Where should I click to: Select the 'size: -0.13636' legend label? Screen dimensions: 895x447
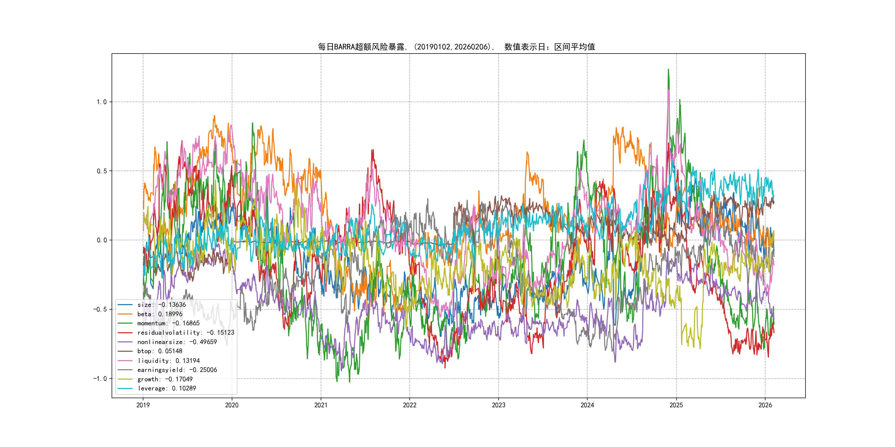click(x=162, y=305)
